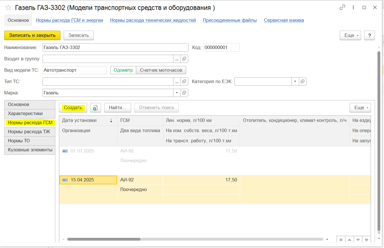This screenshot has width=384, height=248.
Task: Open the table's Еще menu
Action: pyautogui.click(x=360, y=108)
